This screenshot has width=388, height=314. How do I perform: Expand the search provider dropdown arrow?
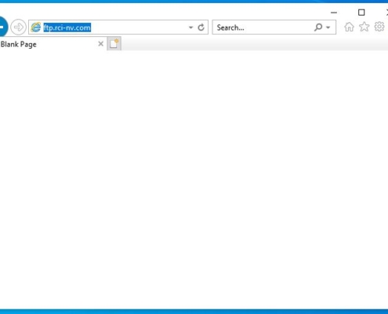328,27
